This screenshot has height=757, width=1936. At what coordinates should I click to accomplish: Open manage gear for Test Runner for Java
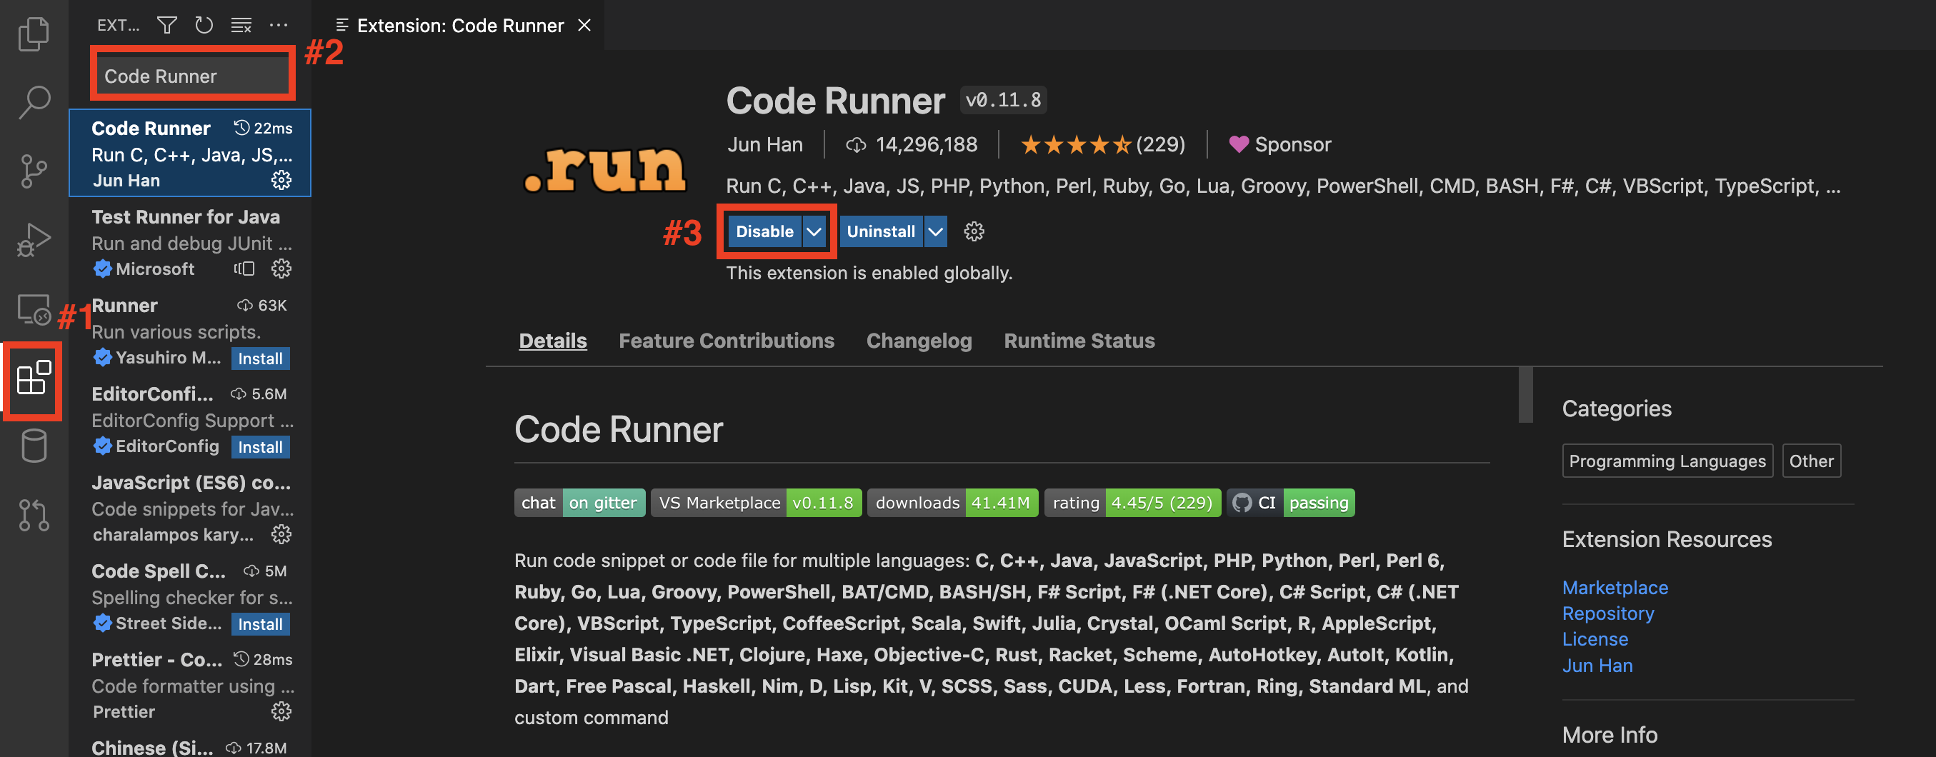281,269
